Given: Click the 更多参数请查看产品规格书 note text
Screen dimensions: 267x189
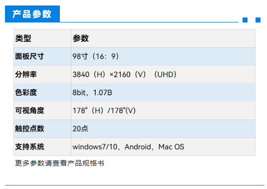Looking at the screenshot, I should point(59,163).
